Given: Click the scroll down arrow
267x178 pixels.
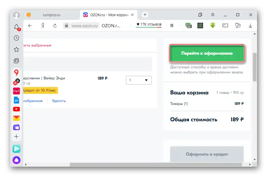Looking at the screenshot, I should click(255, 160).
